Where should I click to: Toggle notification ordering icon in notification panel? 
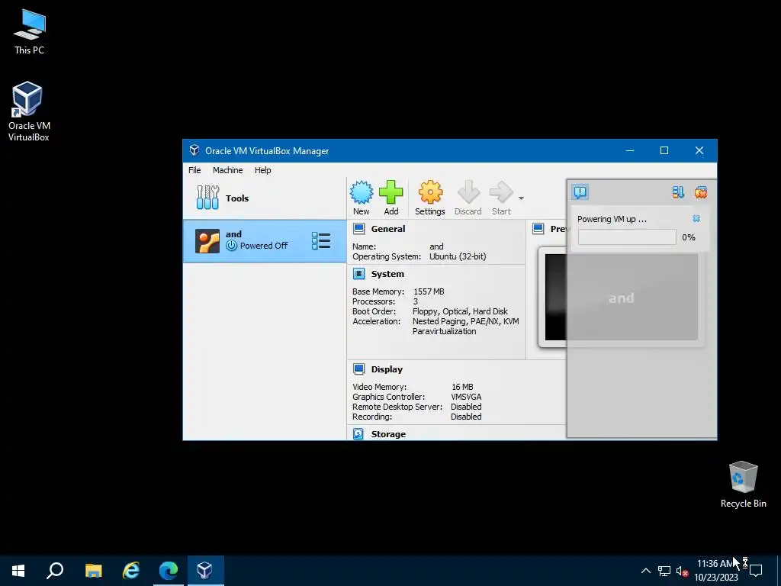[x=678, y=192]
